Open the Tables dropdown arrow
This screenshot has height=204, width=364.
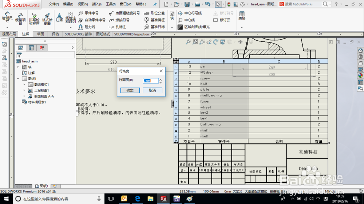(x=242, y=27)
